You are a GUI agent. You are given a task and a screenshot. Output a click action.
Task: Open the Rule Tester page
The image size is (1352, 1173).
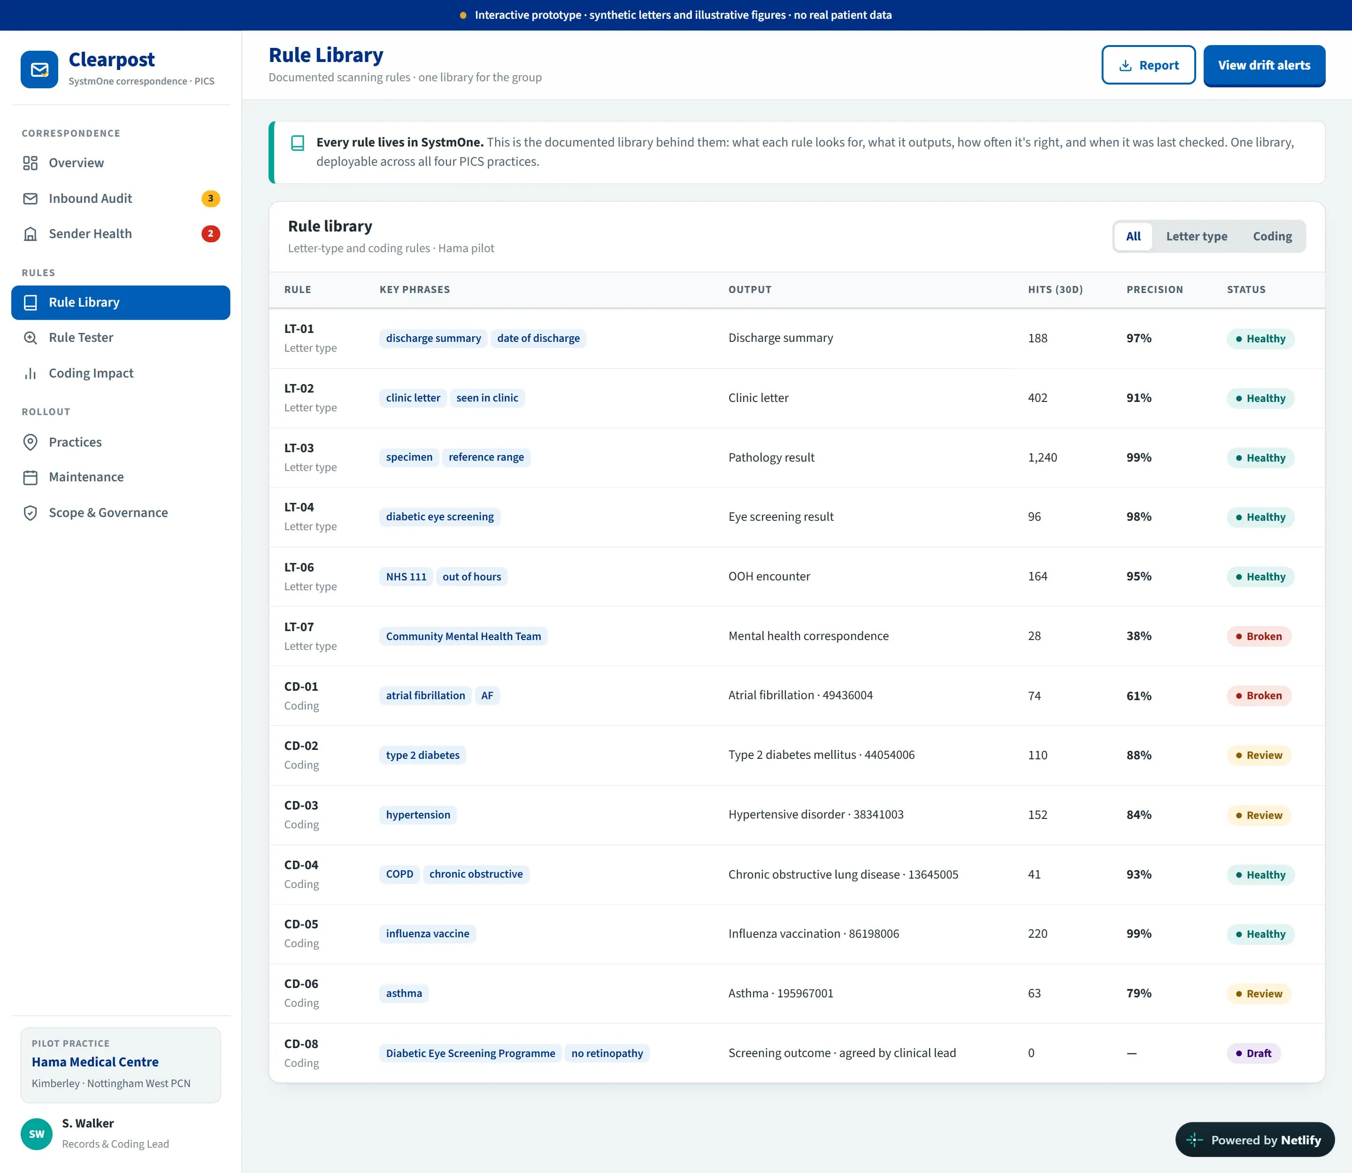tap(120, 338)
